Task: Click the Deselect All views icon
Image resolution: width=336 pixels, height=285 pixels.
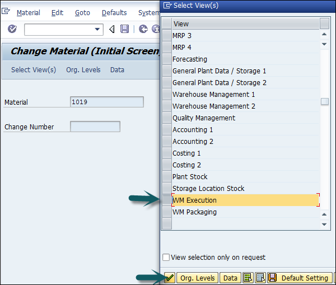Action: click(x=260, y=278)
